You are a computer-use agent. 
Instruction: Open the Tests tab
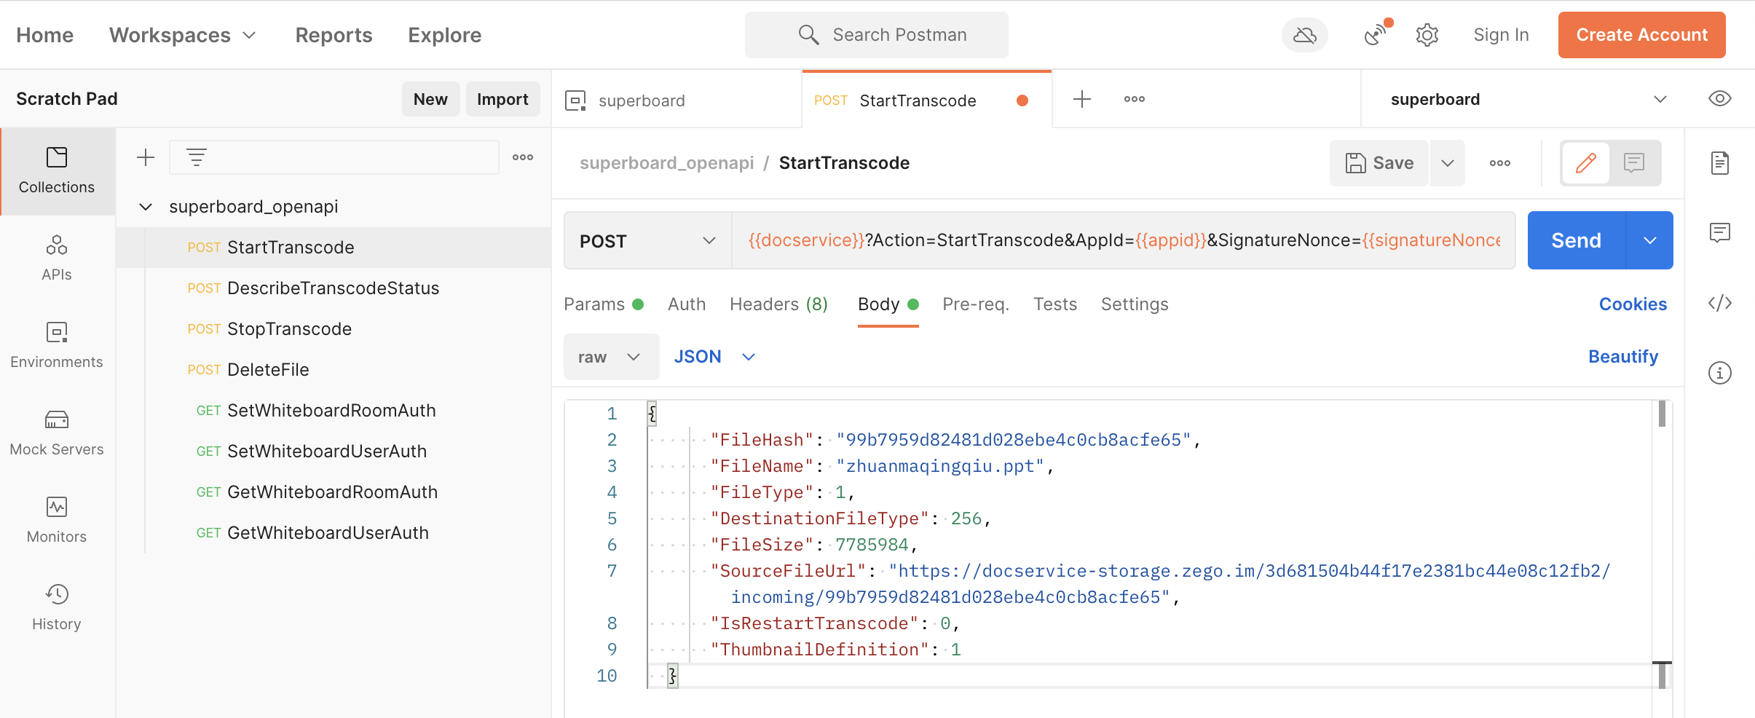point(1055,304)
